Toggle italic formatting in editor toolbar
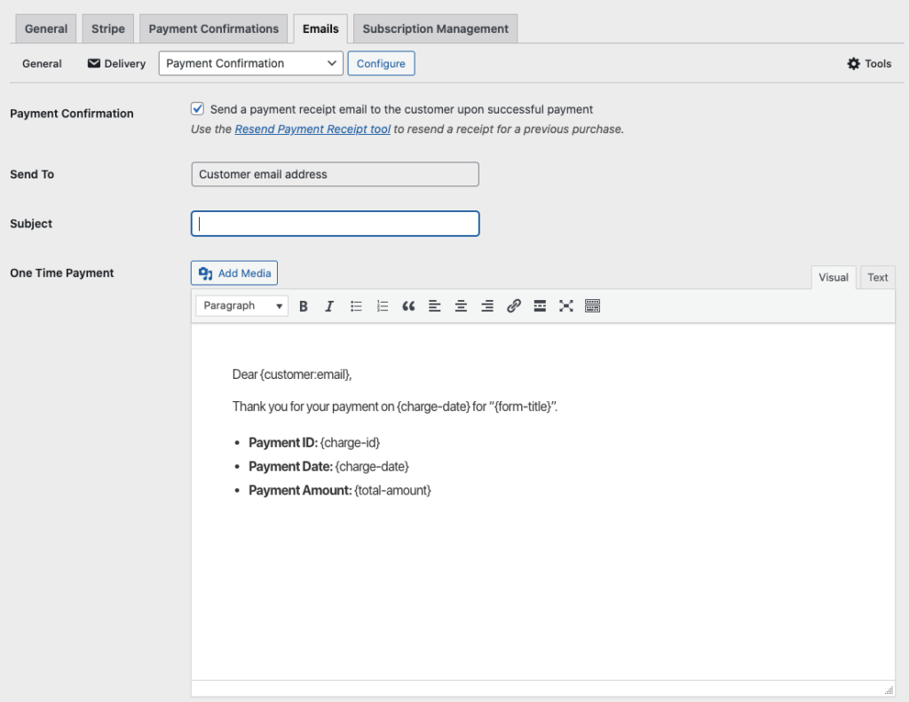Screen dimensions: 909x702 click(329, 306)
